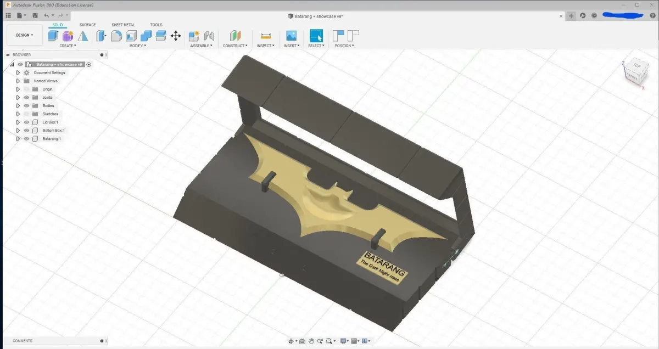Select the Fillet tool
The image size is (659, 349).
116,36
